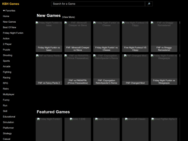Focus the Search for a Game field

(98, 4)
